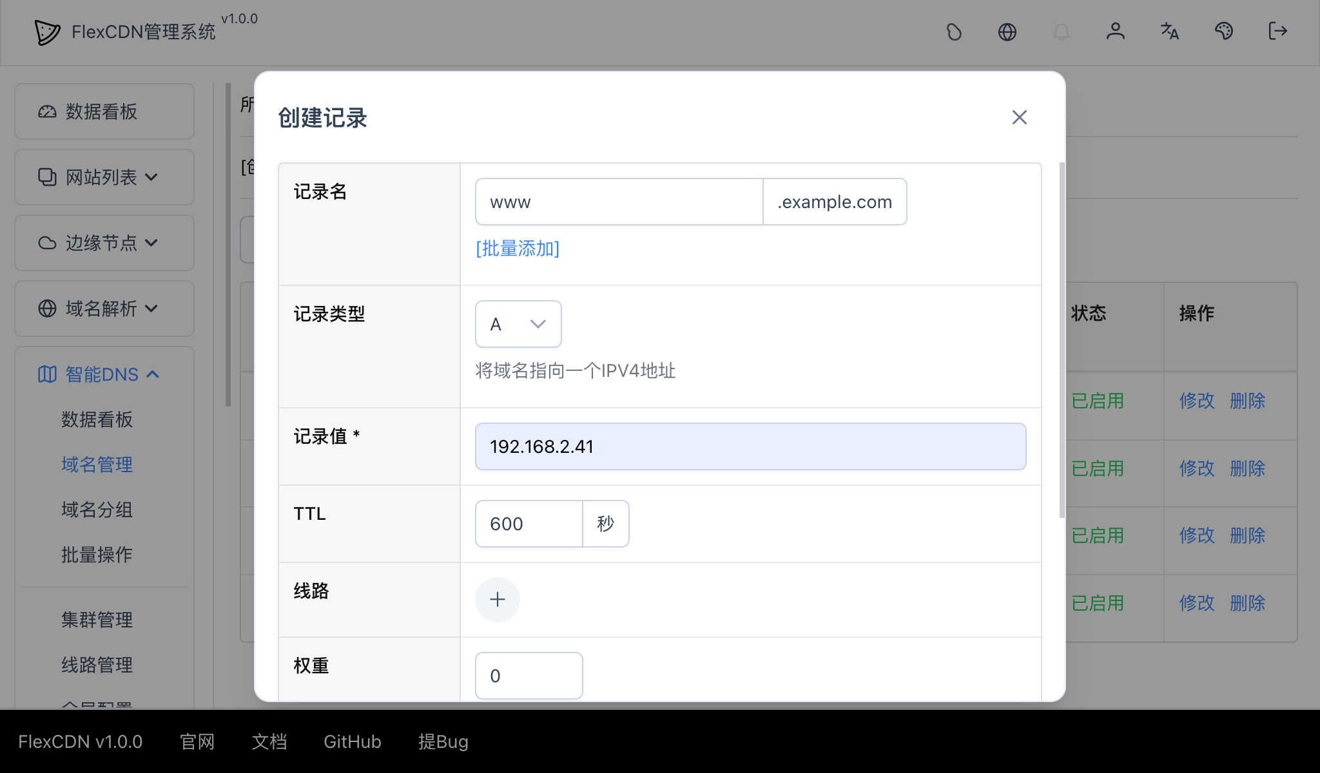Click the 192.168.2.41 record value field

[x=750, y=446]
